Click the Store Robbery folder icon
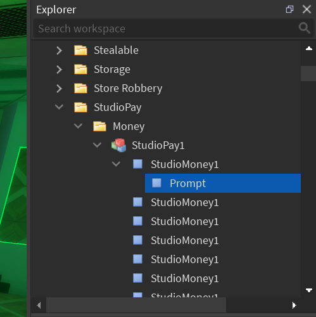The image size is (316, 317). click(80, 88)
